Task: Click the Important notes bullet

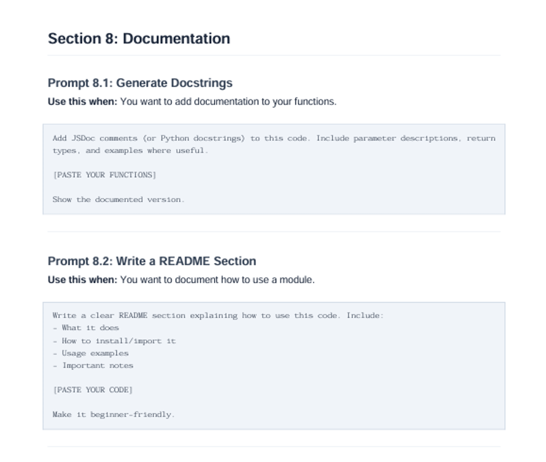Action: coord(93,365)
